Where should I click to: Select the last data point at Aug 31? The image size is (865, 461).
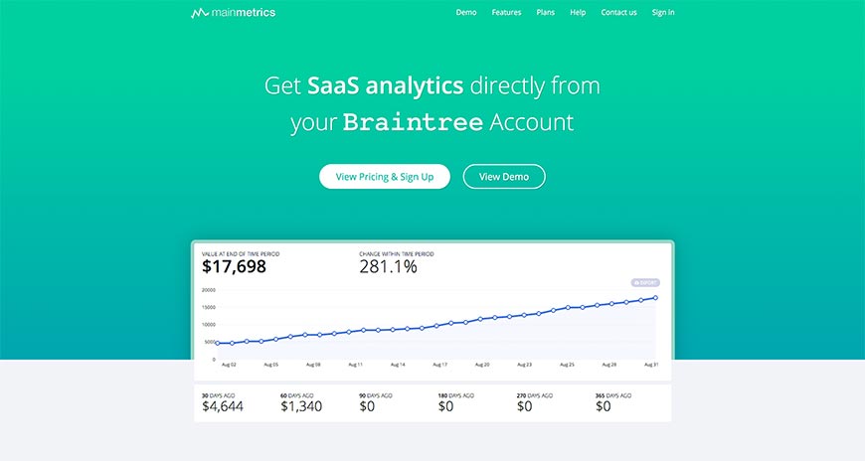pos(655,298)
